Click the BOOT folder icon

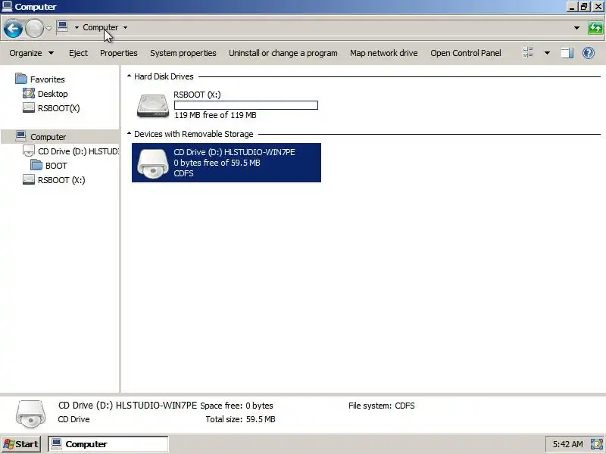point(36,165)
